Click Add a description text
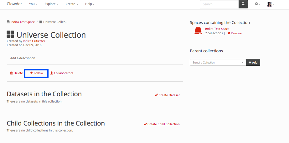The width and height of the screenshot is (289, 143). pyautogui.click(x=23, y=58)
